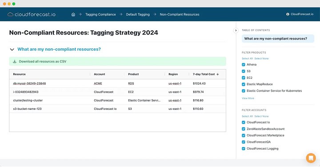Sort by Region column header

[x=173, y=74]
